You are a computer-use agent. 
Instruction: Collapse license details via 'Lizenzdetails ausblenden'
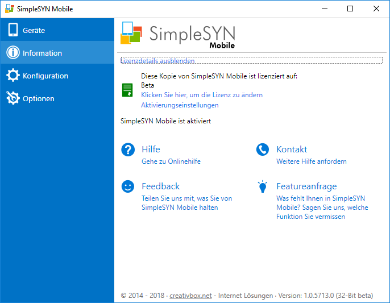[x=157, y=60]
